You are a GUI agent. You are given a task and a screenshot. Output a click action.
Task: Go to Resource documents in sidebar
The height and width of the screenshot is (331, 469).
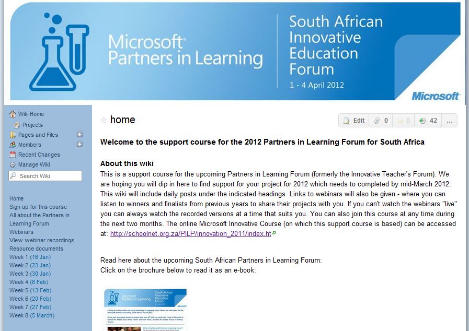pyautogui.click(x=36, y=249)
